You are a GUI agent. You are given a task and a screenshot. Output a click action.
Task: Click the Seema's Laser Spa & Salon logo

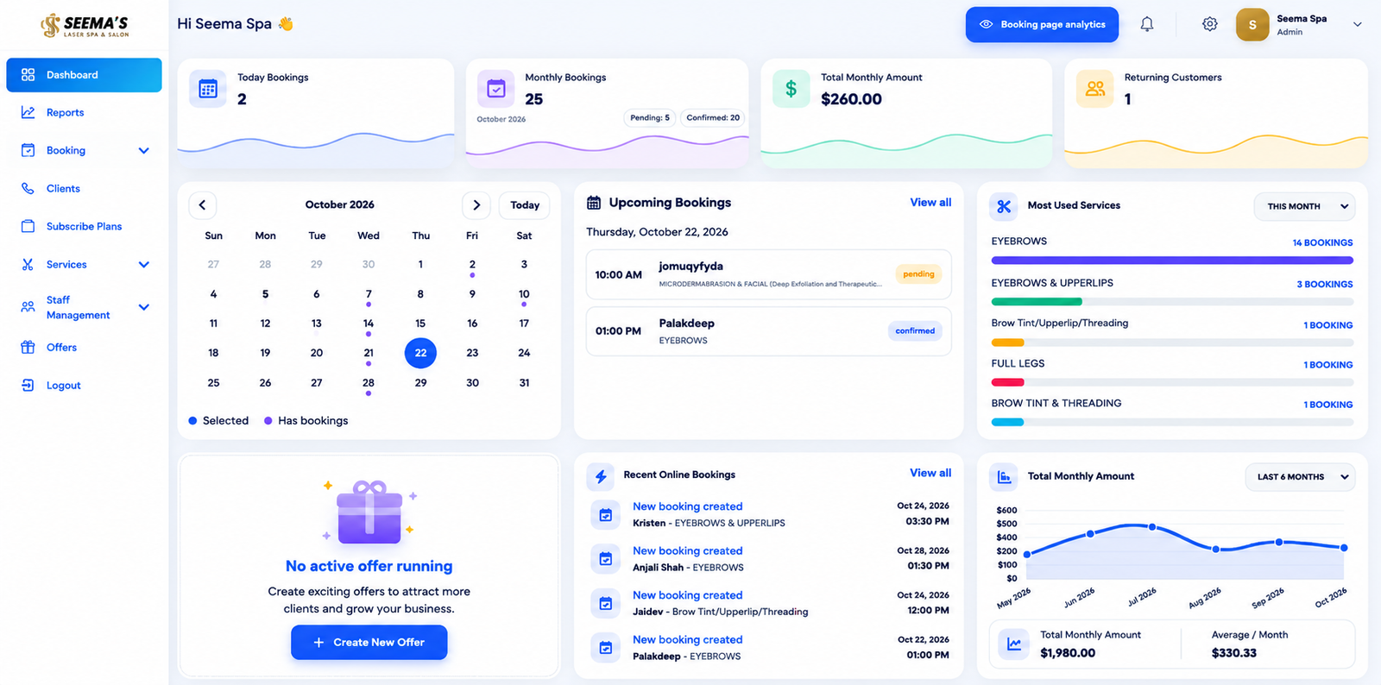click(x=85, y=26)
